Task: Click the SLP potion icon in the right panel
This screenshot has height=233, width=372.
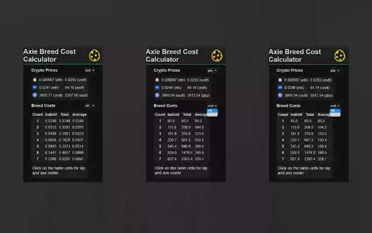Action: point(280,80)
